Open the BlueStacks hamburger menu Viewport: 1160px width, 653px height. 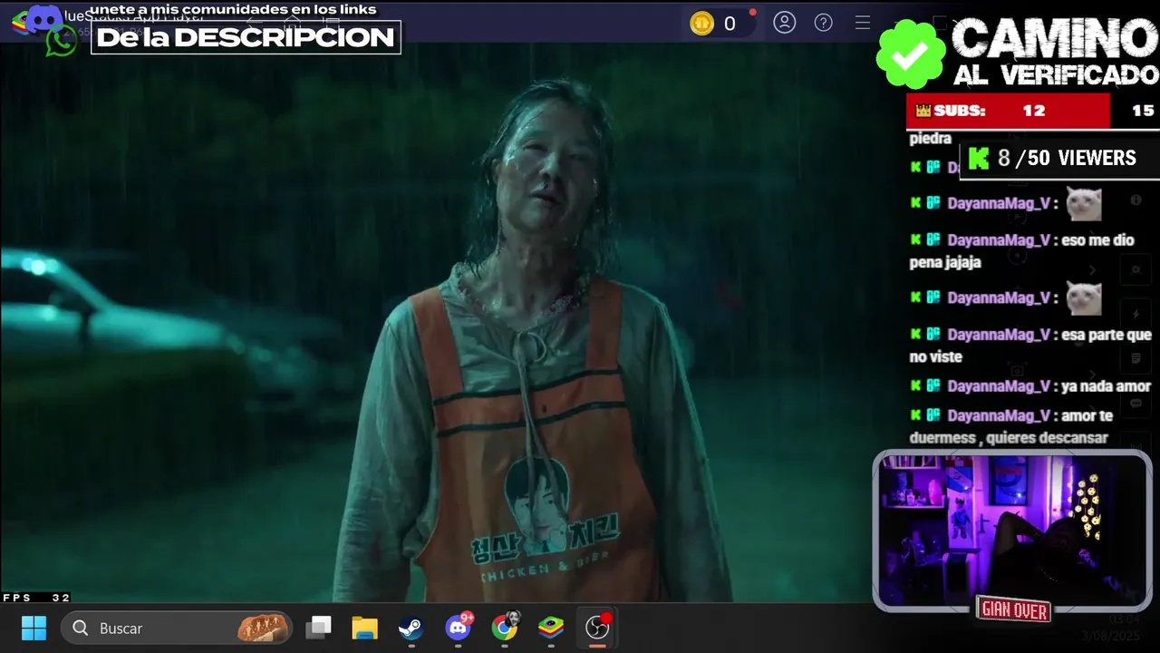863,23
